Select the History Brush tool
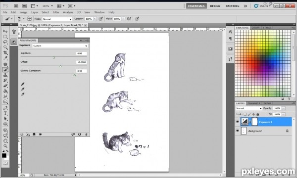Image resolution: width=297 pixels, height=178 pixels. point(5,81)
